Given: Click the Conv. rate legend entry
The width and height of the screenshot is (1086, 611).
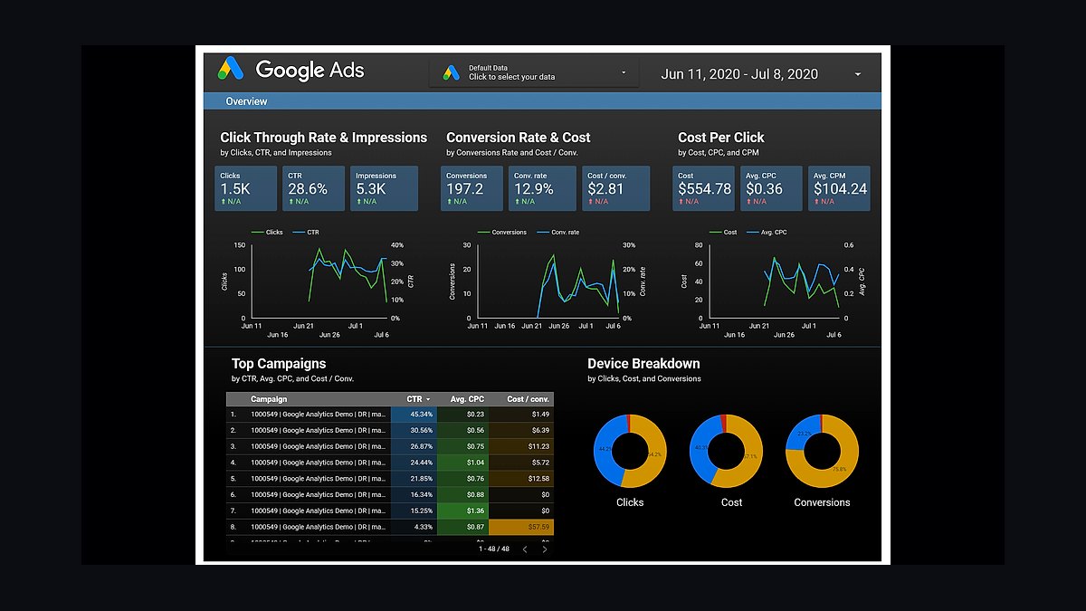Looking at the screenshot, I should click(557, 233).
